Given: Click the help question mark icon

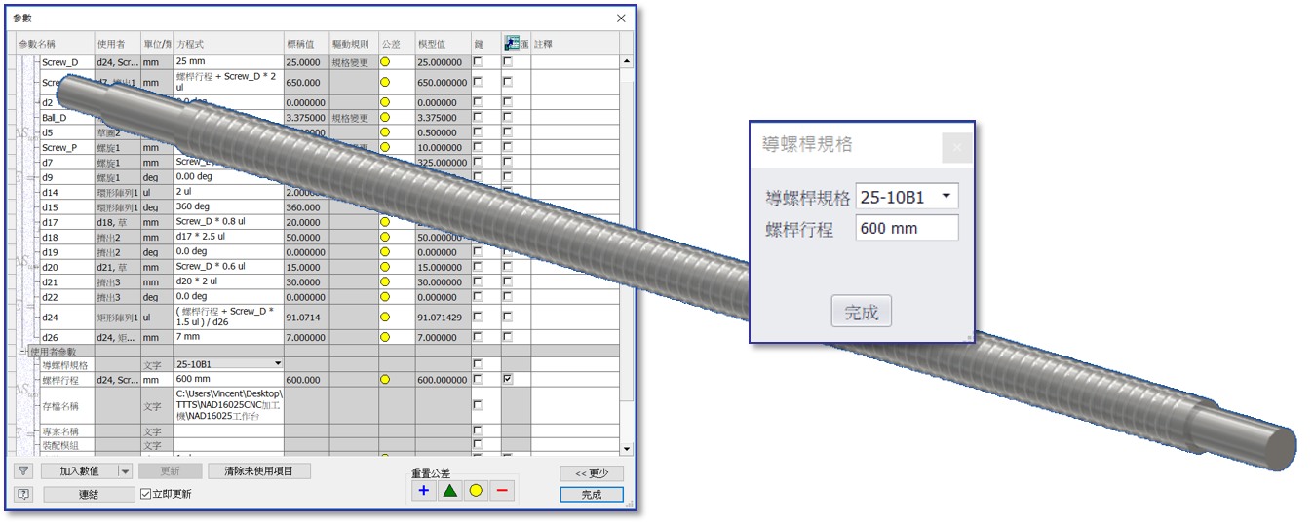Looking at the screenshot, I should [24, 495].
